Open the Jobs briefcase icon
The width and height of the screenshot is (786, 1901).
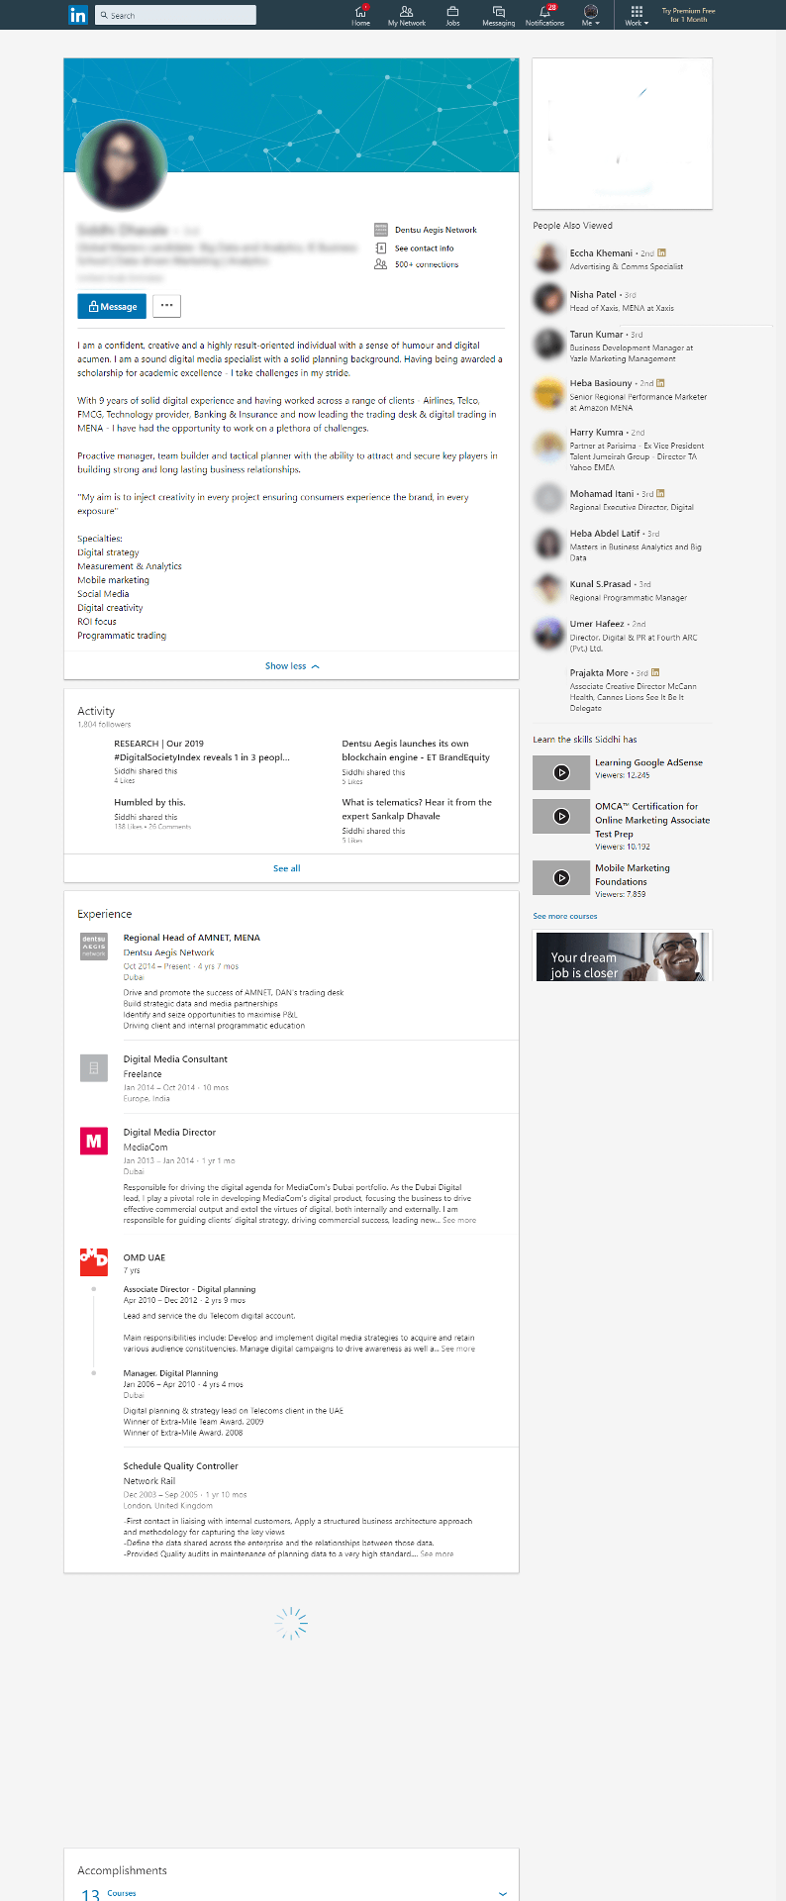452,12
